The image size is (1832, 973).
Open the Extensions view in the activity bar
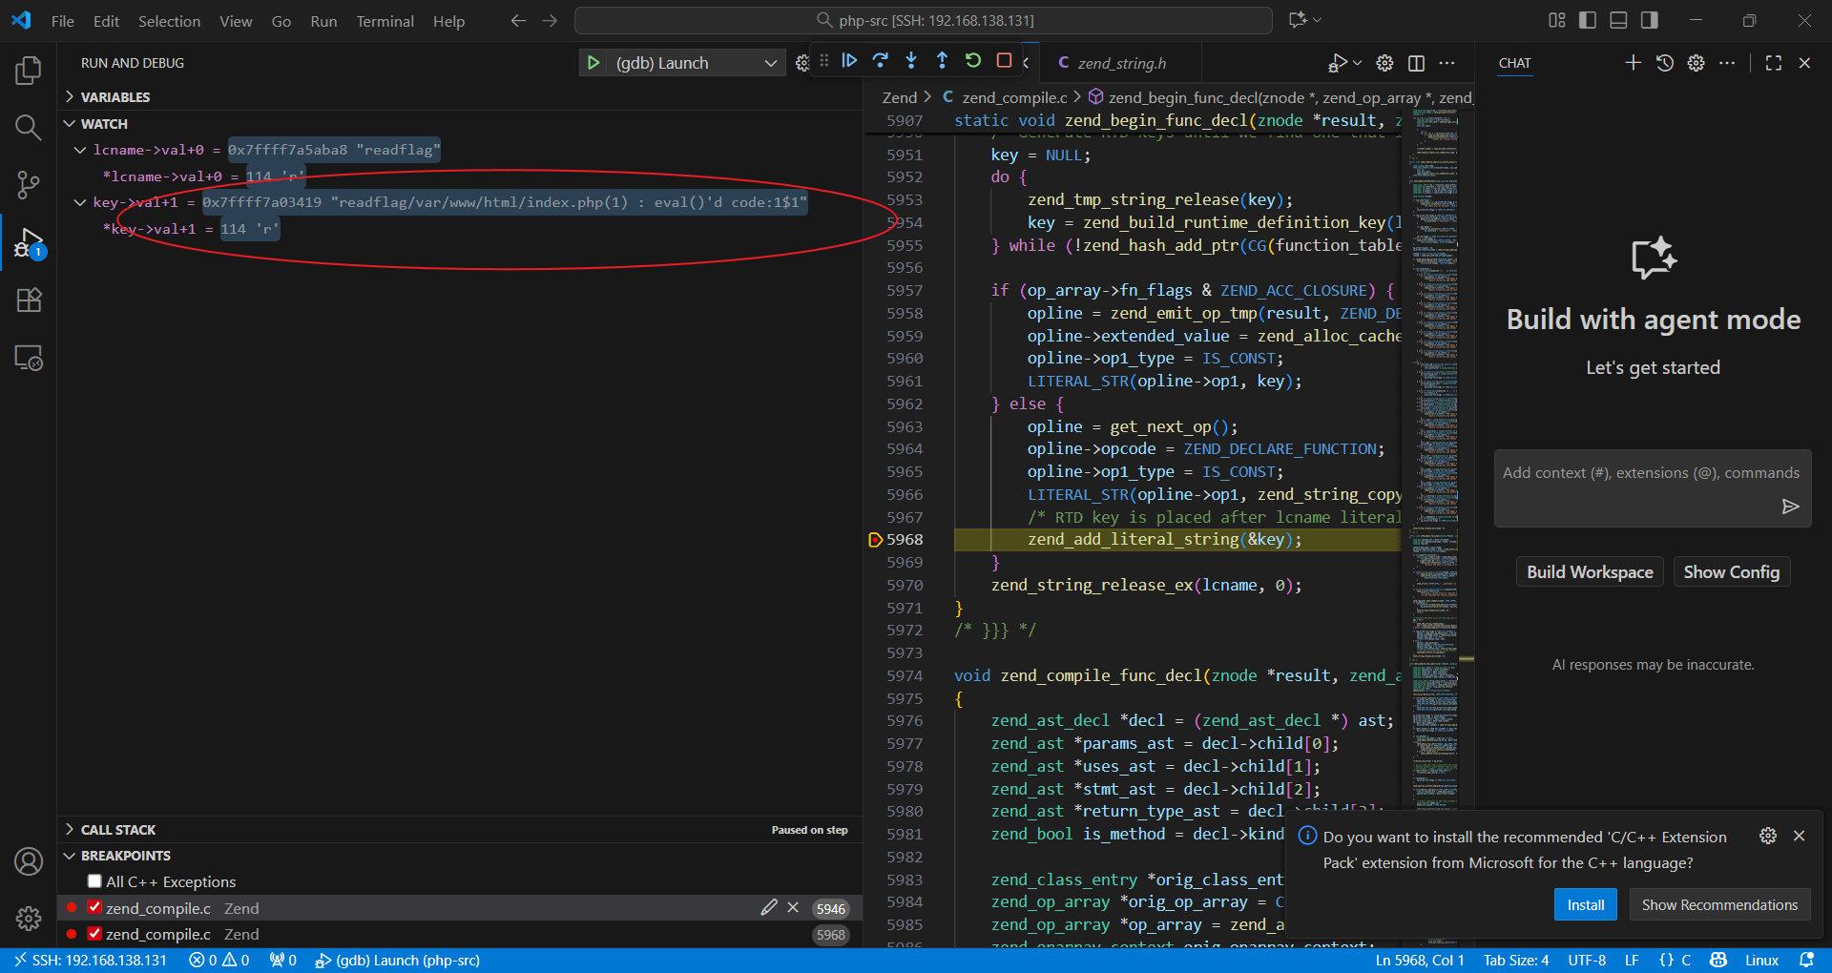point(29,300)
